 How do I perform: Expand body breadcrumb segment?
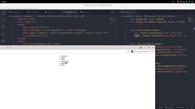tap(61, 16)
